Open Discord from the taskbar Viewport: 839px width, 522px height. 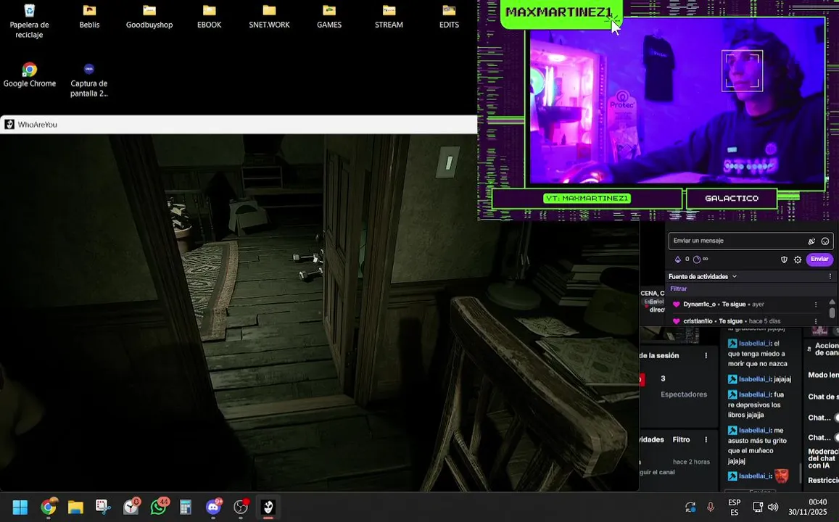(x=213, y=507)
